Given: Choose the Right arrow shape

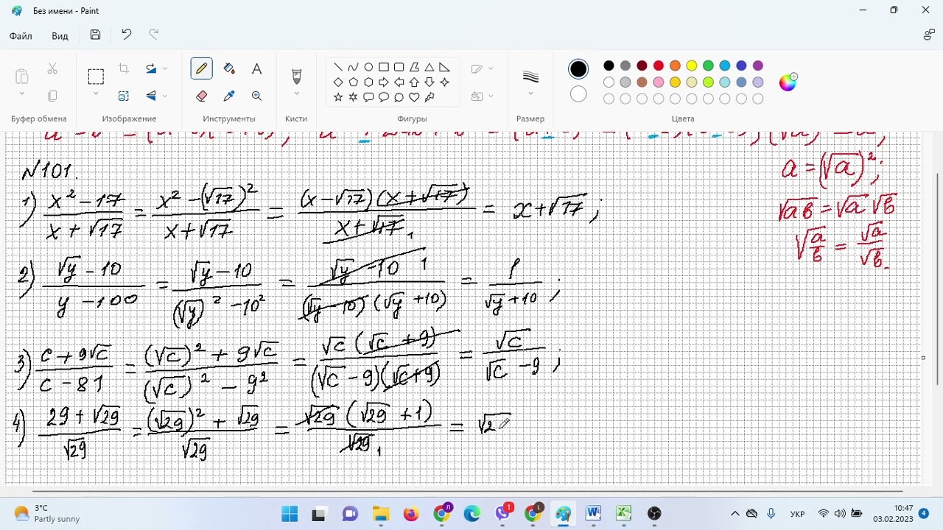Looking at the screenshot, I should point(384,82).
